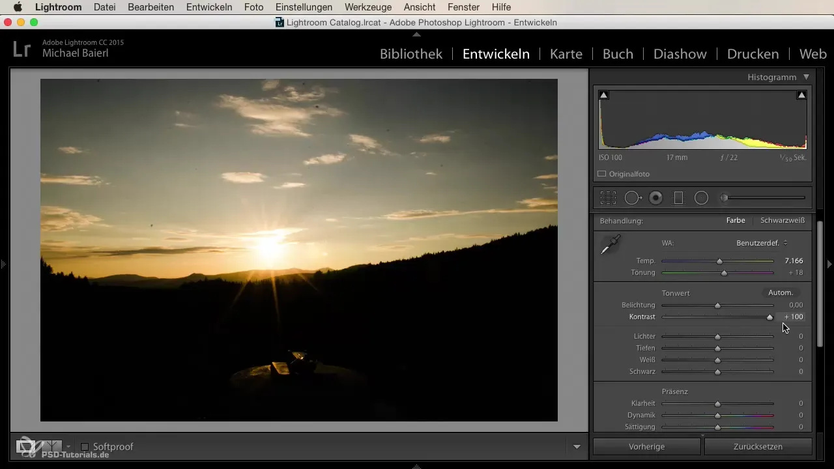Open the Fenster menu
The image size is (834, 469).
point(464,7)
